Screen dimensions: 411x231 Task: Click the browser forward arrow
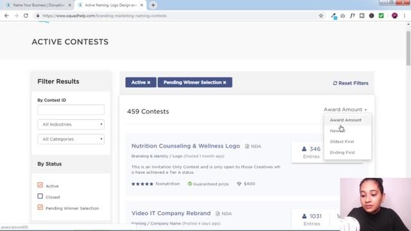click(16, 15)
